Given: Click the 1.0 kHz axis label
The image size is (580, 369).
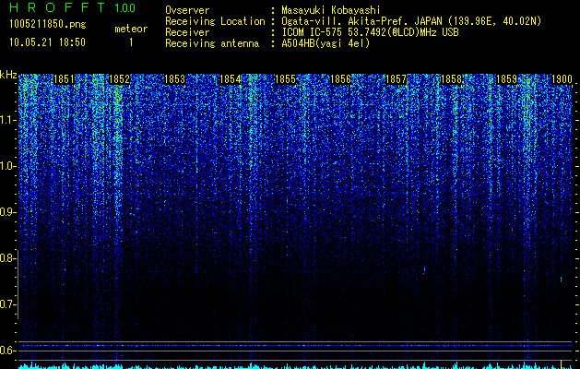Looking at the screenshot, I should tap(7, 166).
